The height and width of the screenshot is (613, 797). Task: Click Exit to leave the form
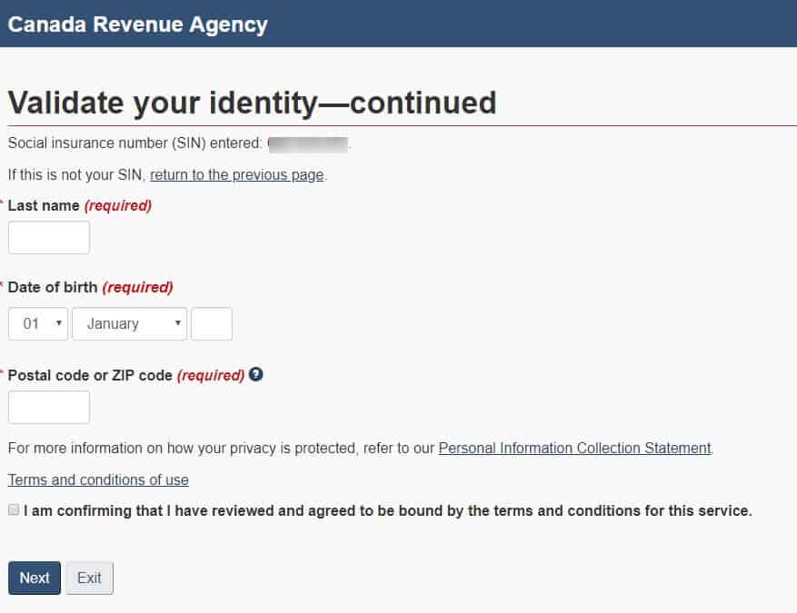pos(89,578)
